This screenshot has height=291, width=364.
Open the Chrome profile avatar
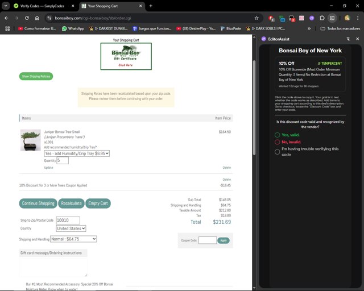click(x=348, y=18)
